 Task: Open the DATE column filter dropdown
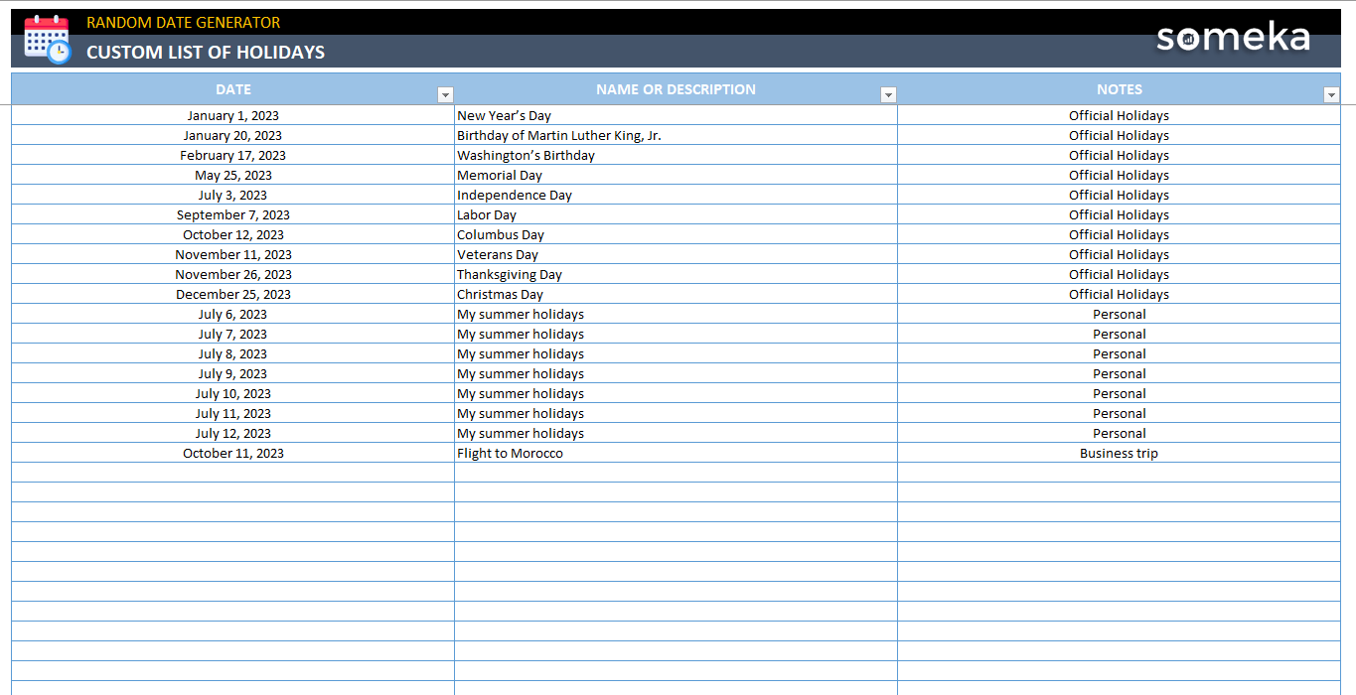(x=445, y=93)
